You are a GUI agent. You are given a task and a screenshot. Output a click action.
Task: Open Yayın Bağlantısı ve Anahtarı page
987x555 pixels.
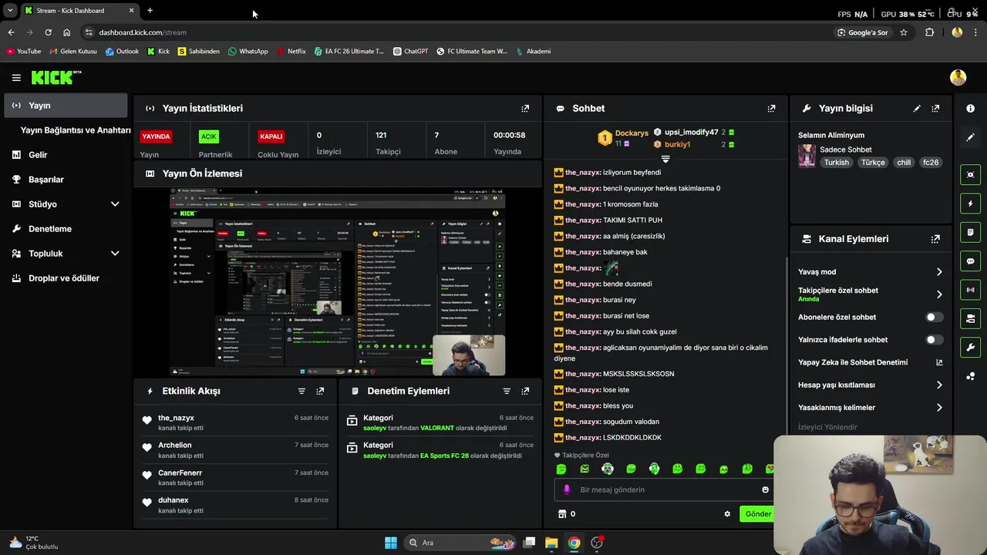tap(76, 130)
